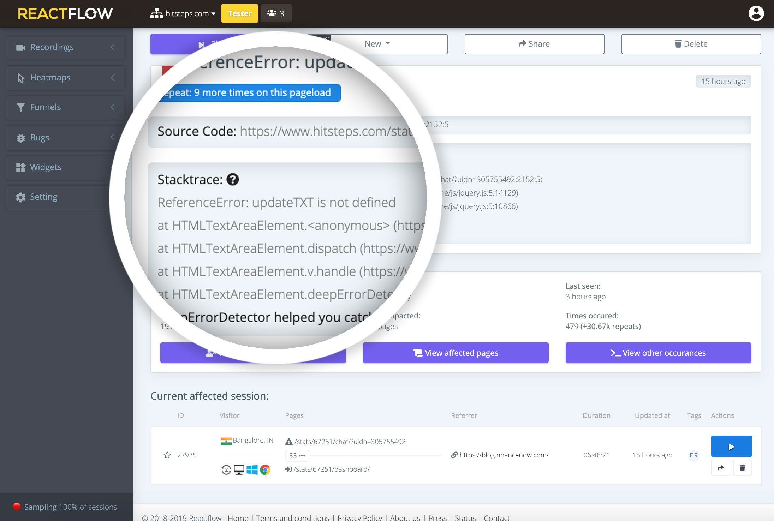Click the play recording button at top
This screenshot has width=774, height=521.
tap(201, 44)
